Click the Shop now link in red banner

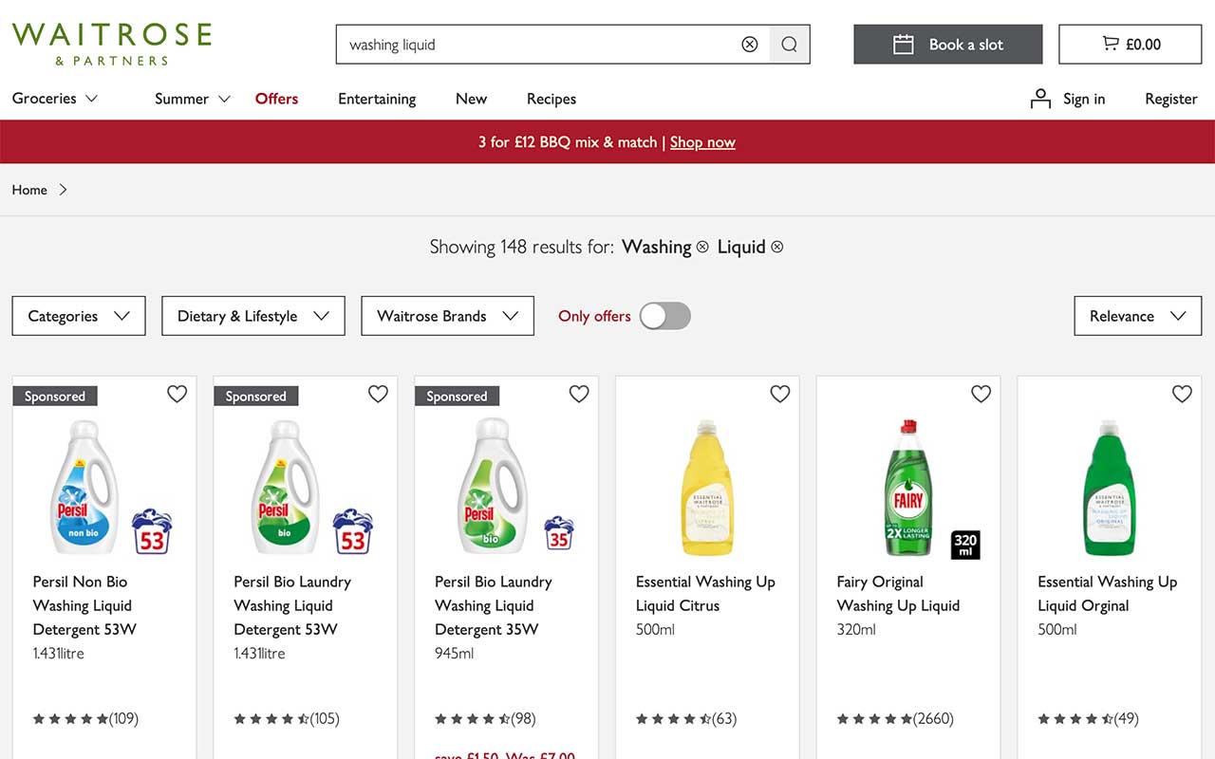(702, 142)
